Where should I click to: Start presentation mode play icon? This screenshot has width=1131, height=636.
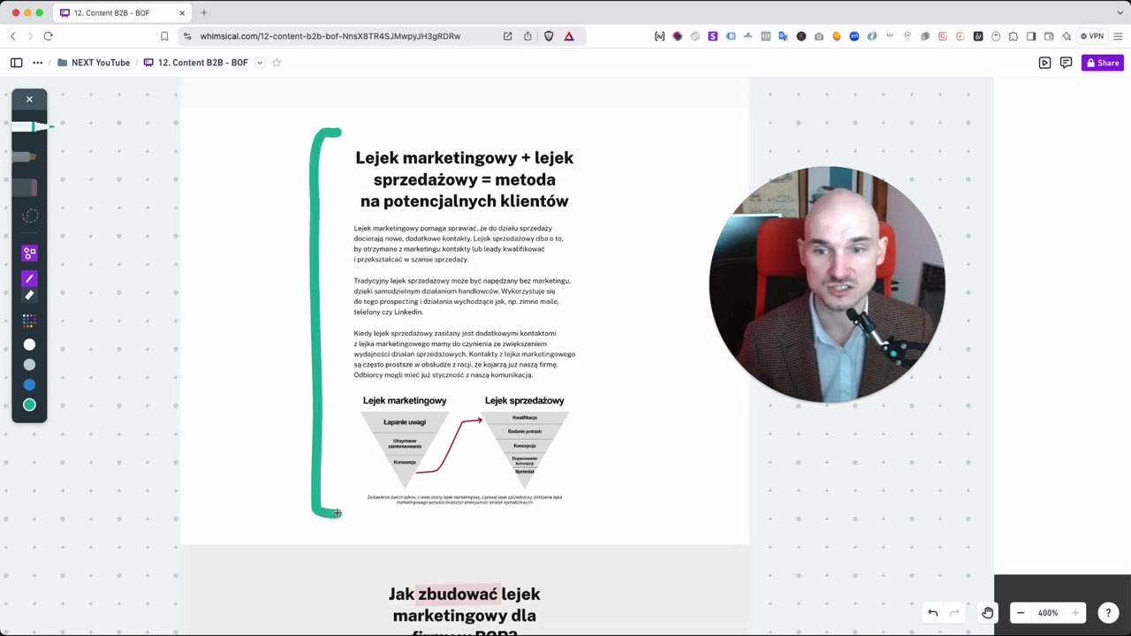coord(1044,63)
